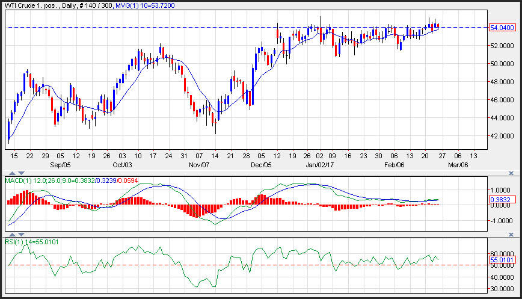Click the RSI(1) 14=55.0101 indicator label
Viewport: 522px width, 299px height.
(31, 241)
